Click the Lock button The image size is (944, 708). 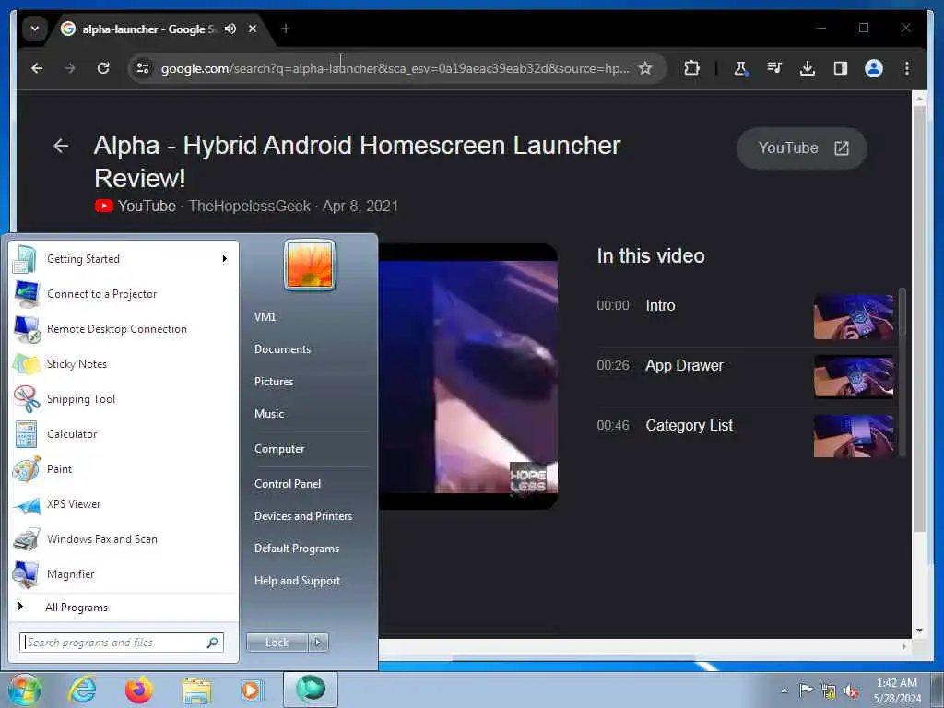coord(277,643)
